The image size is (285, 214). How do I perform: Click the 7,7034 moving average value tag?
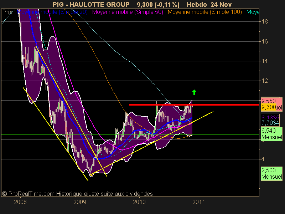click(270, 123)
